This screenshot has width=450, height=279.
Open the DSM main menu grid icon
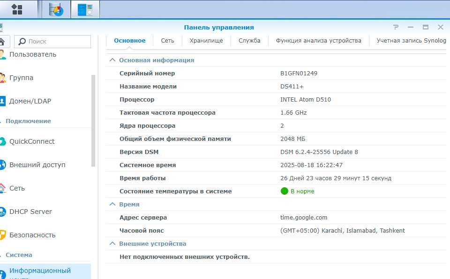click(17, 9)
